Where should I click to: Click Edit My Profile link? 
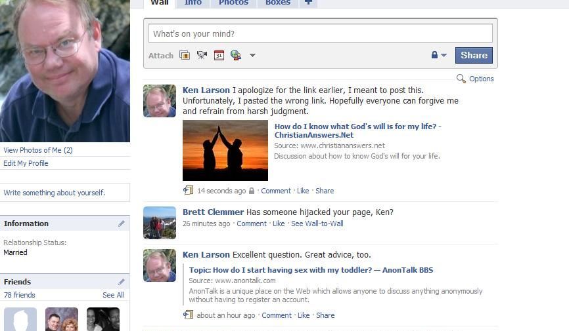coord(26,163)
